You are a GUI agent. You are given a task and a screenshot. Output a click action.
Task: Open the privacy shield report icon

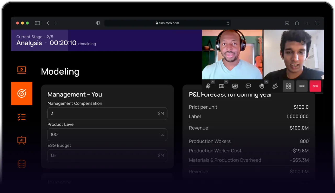tap(98, 23)
